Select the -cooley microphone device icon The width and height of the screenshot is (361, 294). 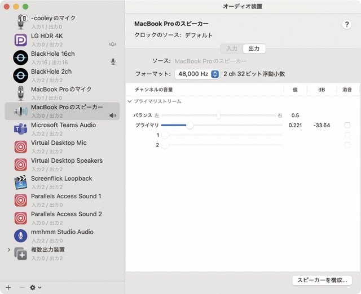pyautogui.click(x=21, y=22)
